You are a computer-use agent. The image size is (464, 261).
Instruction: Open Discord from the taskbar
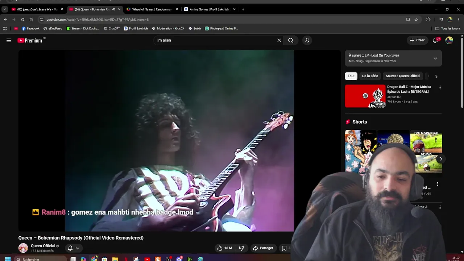tap(179, 259)
